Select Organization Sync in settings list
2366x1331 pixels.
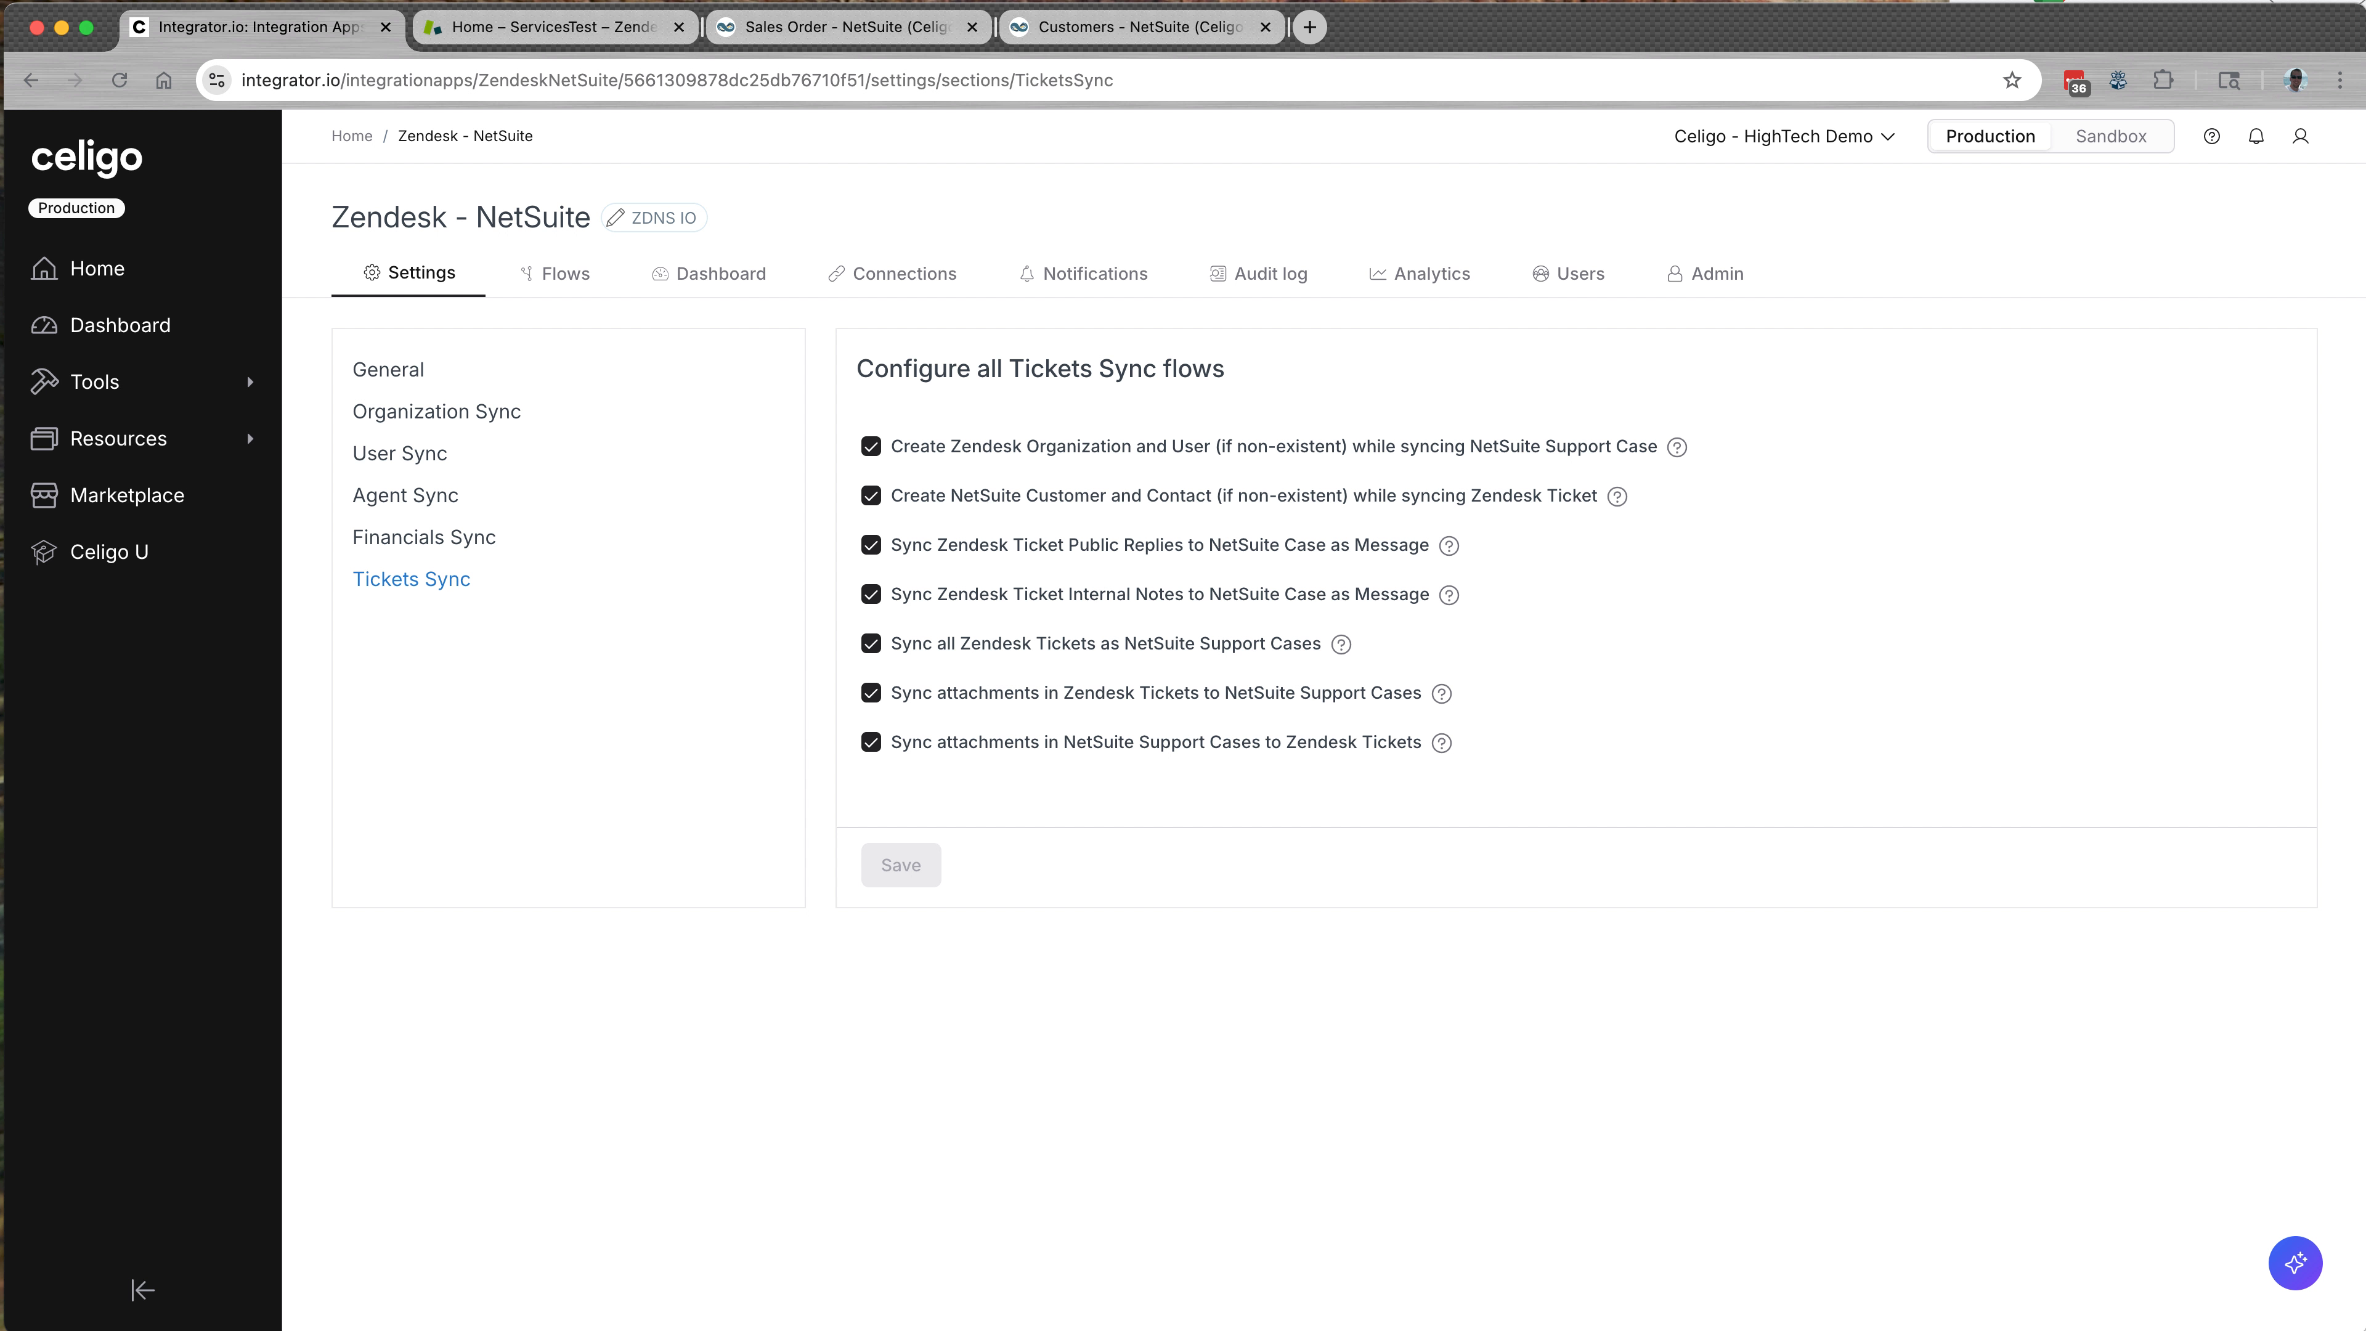(436, 410)
